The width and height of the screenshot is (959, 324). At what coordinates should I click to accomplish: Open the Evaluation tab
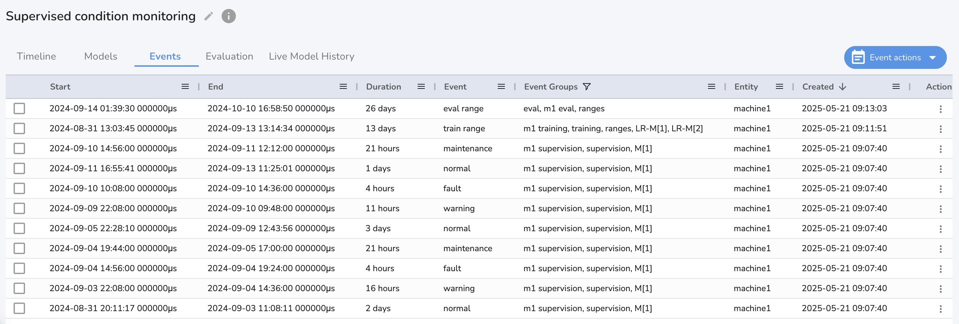(229, 56)
